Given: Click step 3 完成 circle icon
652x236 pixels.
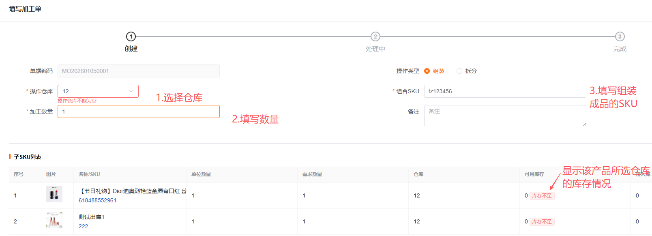Looking at the screenshot, I should point(620,36).
